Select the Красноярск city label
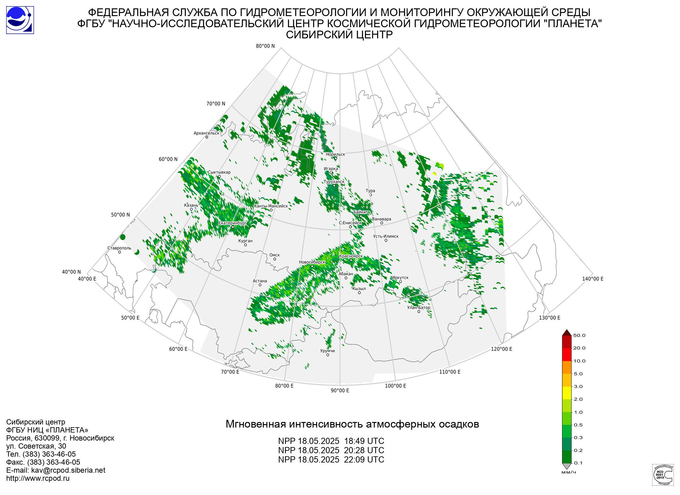680x495 pixels. tap(351, 256)
